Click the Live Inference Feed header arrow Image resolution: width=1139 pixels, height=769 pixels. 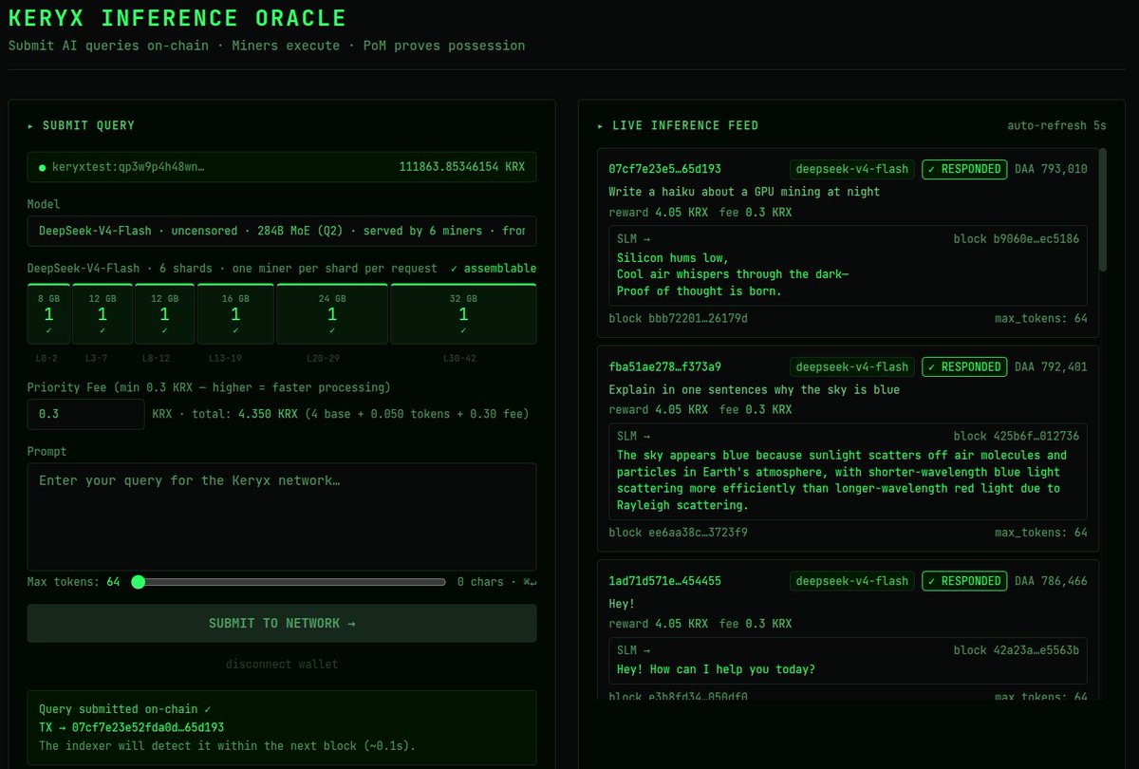[x=601, y=125]
